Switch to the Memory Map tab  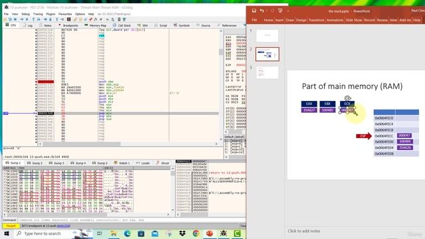pos(96,25)
